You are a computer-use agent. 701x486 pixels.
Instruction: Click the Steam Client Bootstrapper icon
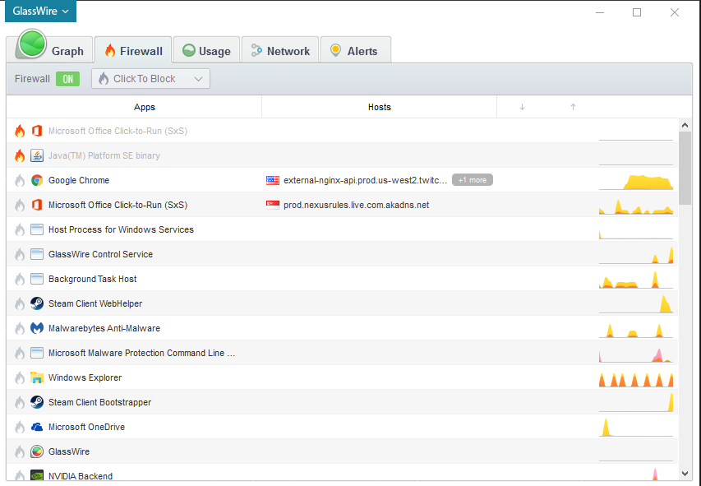[37, 402]
